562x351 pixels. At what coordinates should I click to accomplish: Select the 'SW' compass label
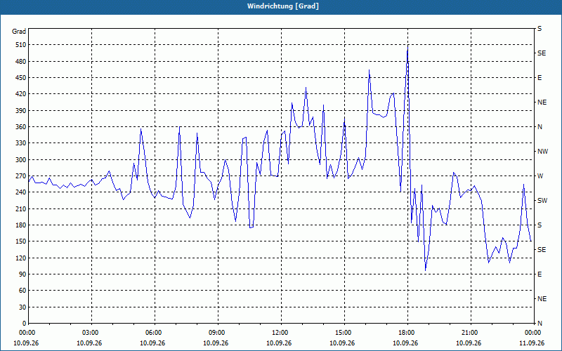(x=542, y=201)
